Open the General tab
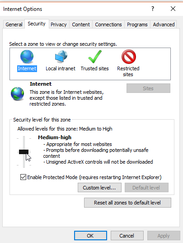 14,24
